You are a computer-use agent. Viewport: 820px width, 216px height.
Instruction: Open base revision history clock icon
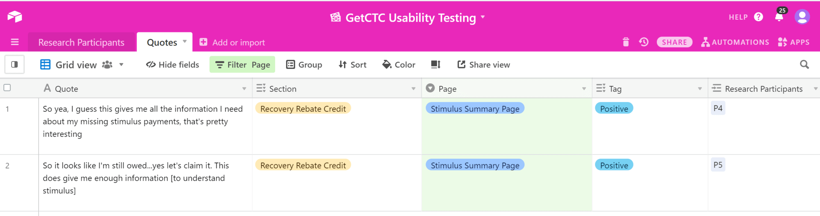click(x=644, y=42)
